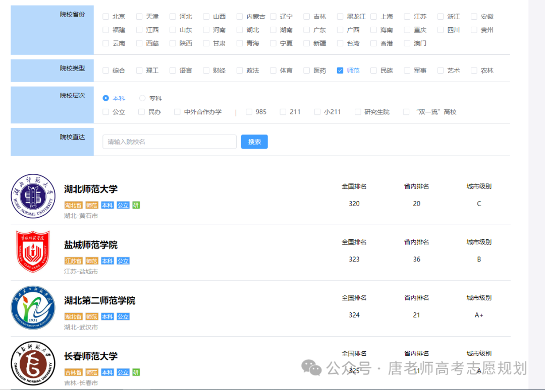
Task: Click national rank value 323
Action: coord(354,259)
